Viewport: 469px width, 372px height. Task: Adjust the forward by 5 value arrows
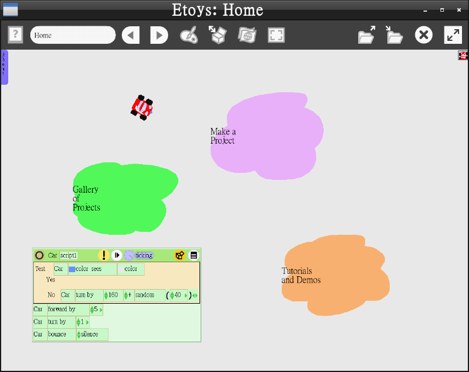point(92,310)
